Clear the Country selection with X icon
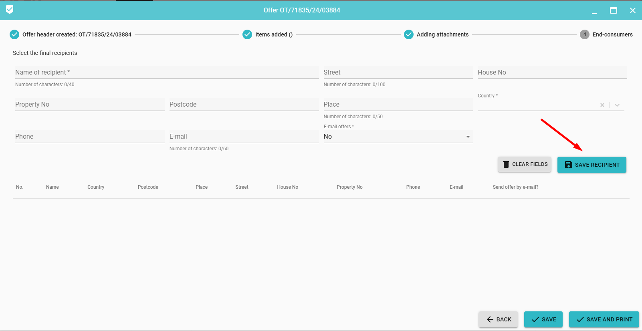642x331 pixels. (x=602, y=105)
